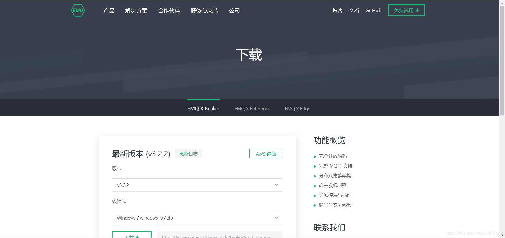Viewport: 505px width, 238px height.
Task: Click the 免费试用 button
Action: 407,10
